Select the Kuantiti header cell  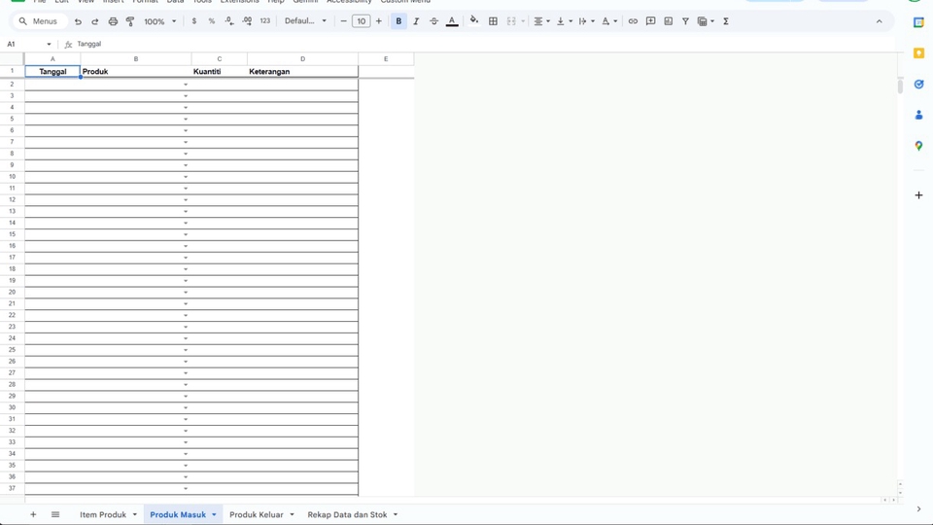219,71
